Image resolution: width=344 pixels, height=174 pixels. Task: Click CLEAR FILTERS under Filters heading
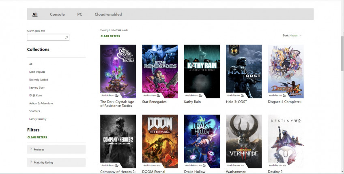click(x=37, y=138)
